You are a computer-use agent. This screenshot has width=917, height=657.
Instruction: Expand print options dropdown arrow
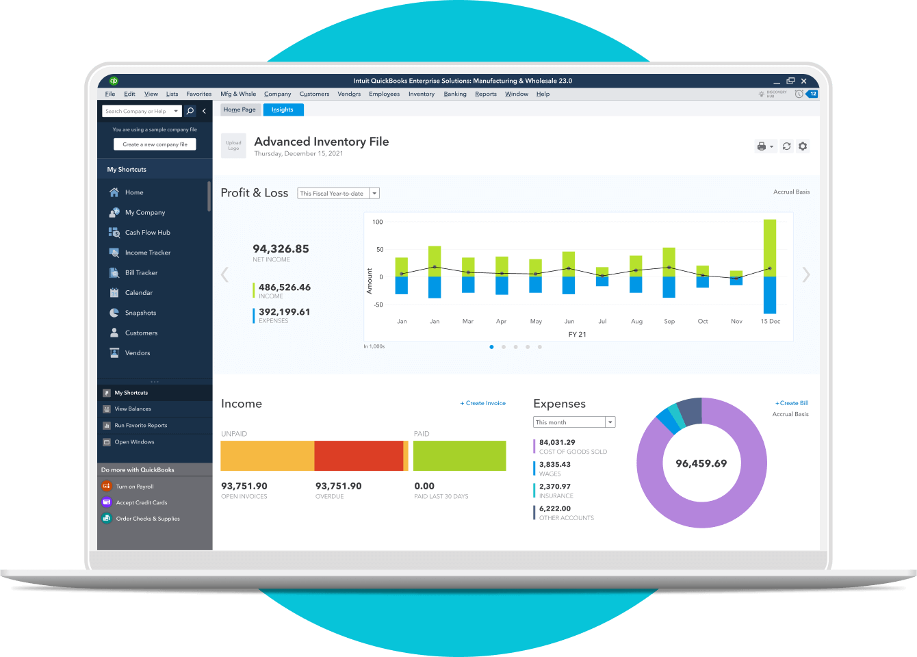772,146
